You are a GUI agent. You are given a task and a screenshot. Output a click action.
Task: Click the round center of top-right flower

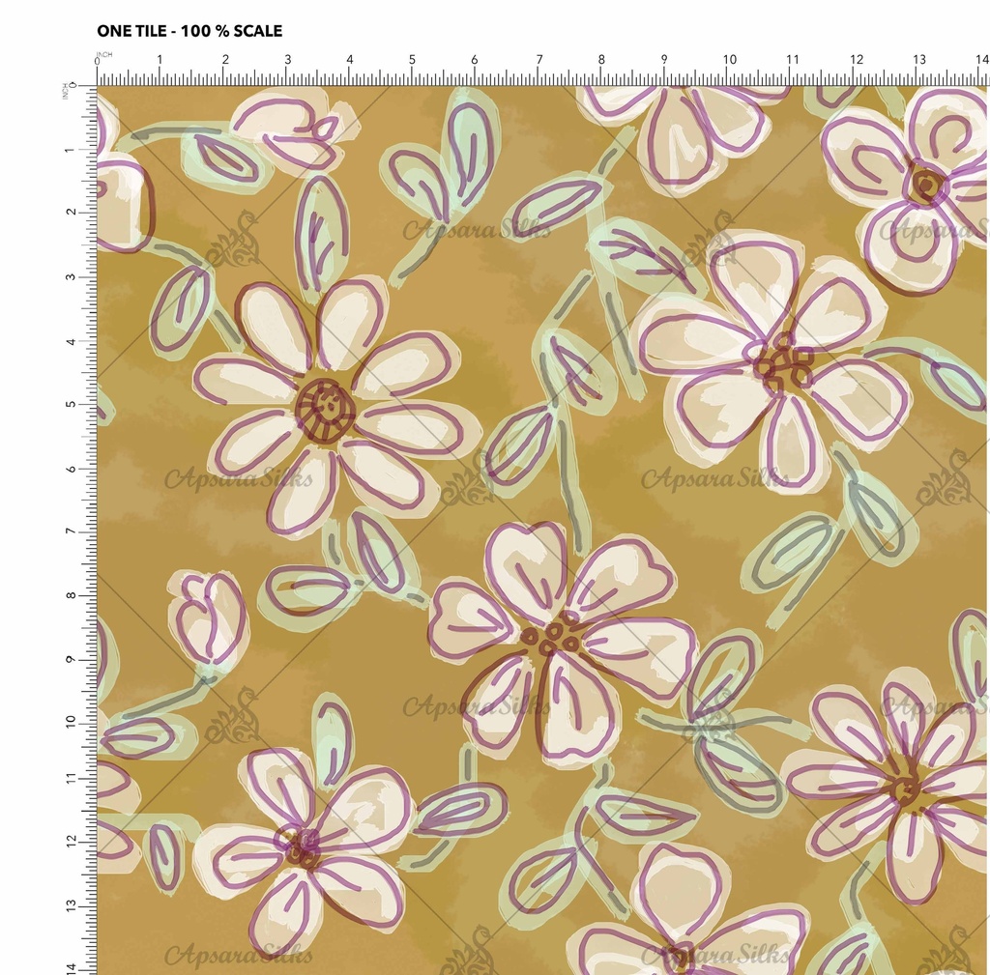coord(926,184)
